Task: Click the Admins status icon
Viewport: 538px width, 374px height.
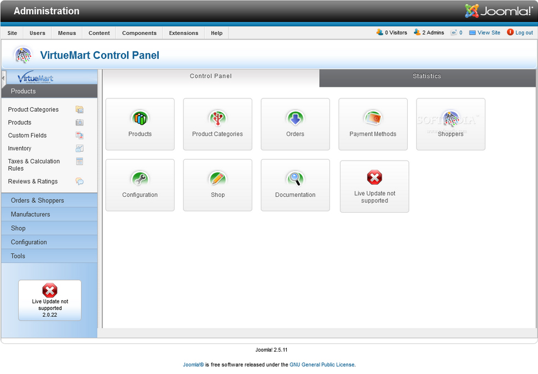Action: [417, 32]
